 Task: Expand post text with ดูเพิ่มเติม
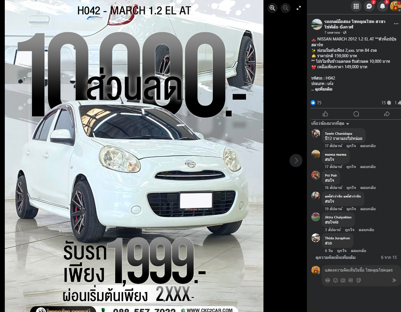[324, 89]
